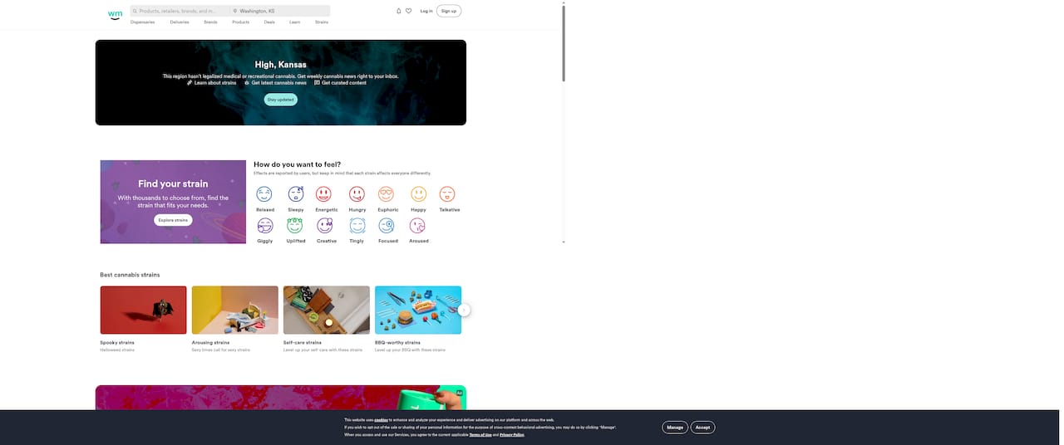Select the Talkative feeling face
The height and width of the screenshot is (445, 1064).
[447, 193]
